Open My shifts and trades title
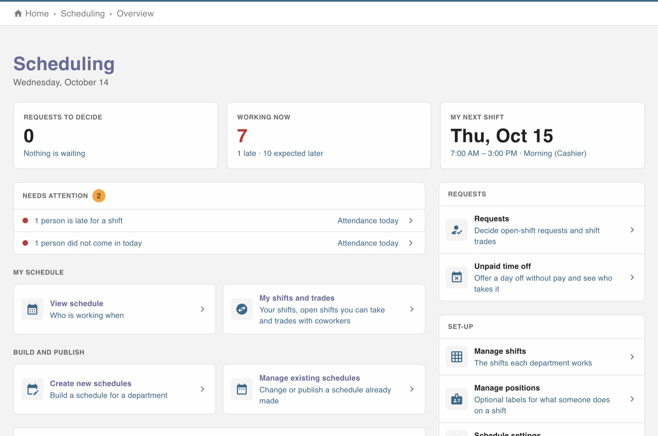This screenshot has width=658, height=436. pos(297,298)
